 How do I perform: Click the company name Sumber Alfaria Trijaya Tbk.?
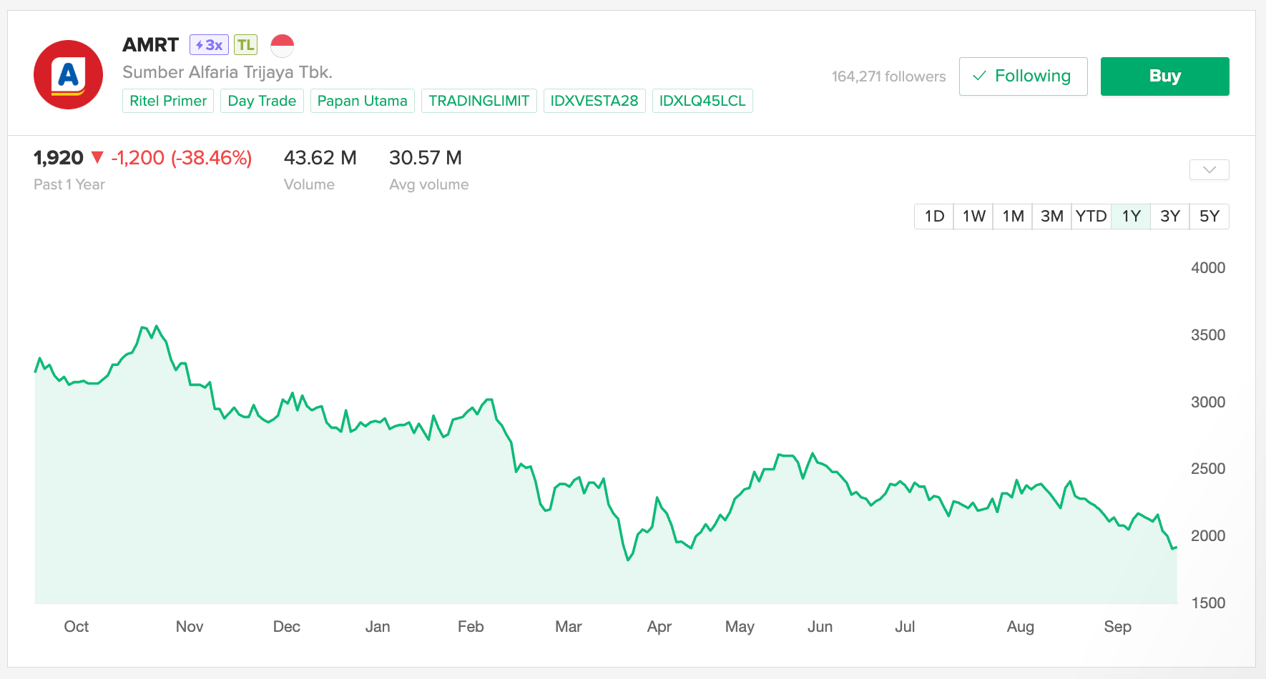[227, 72]
